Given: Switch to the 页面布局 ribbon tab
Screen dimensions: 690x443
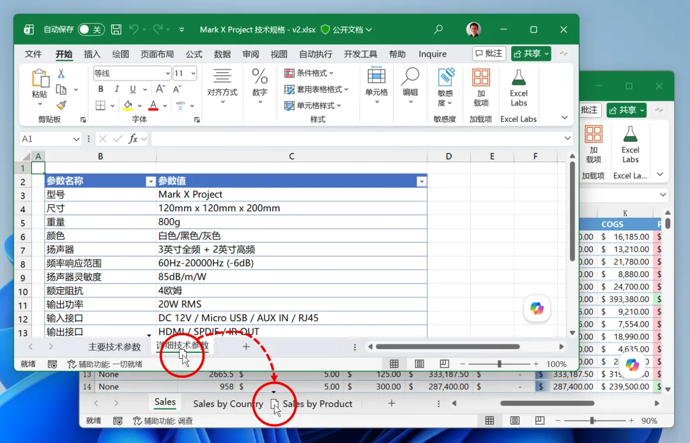Looking at the screenshot, I should click(x=157, y=54).
